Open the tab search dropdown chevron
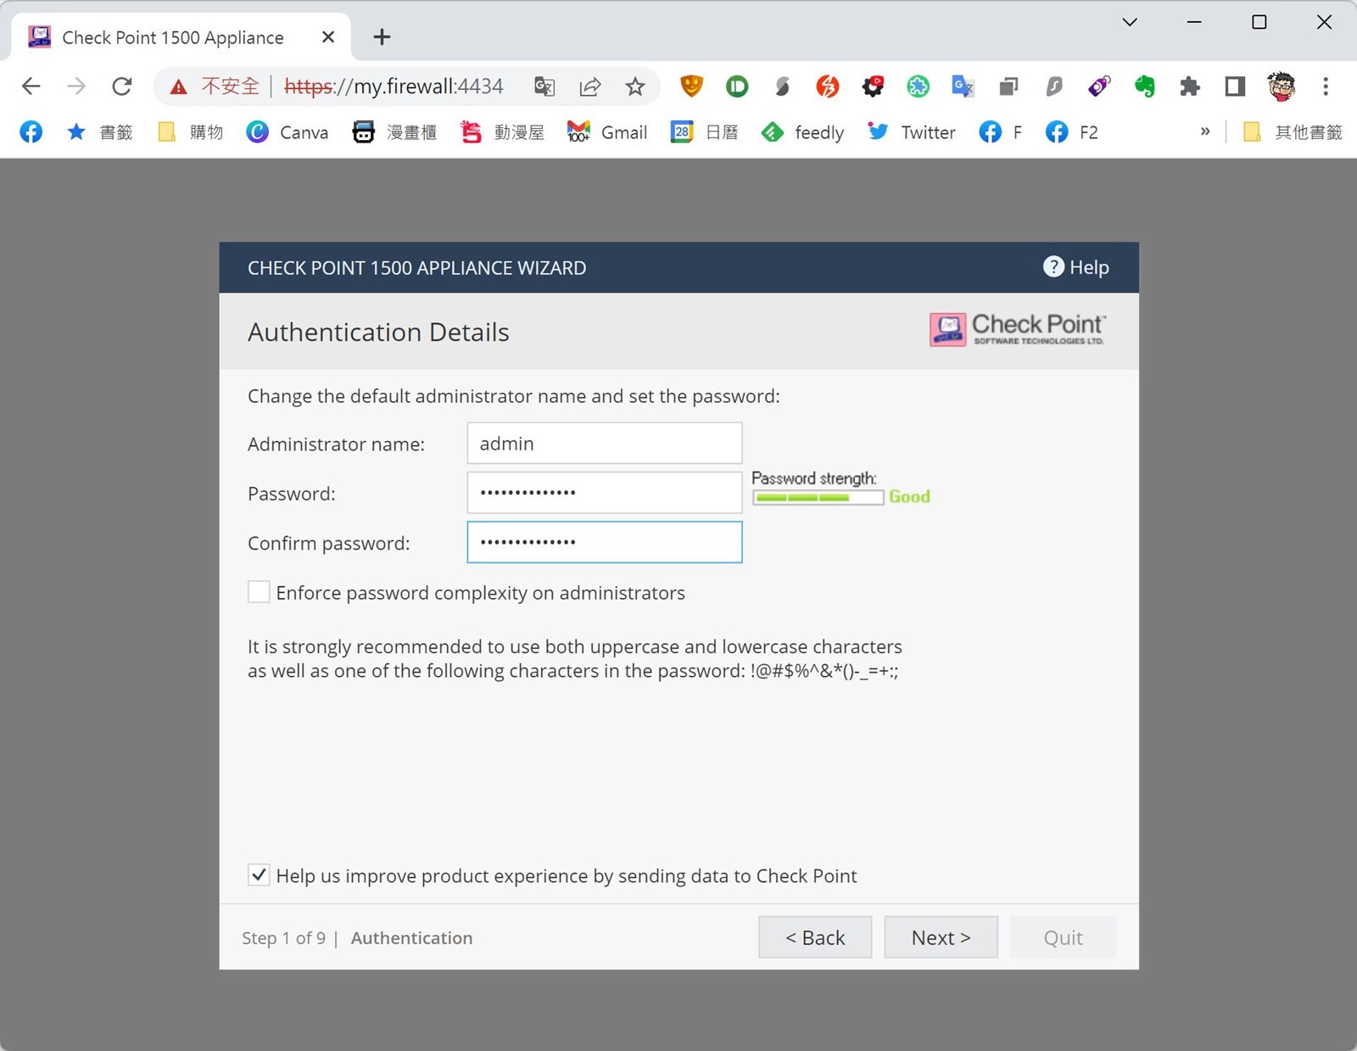This screenshot has width=1357, height=1051. click(x=1129, y=22)
